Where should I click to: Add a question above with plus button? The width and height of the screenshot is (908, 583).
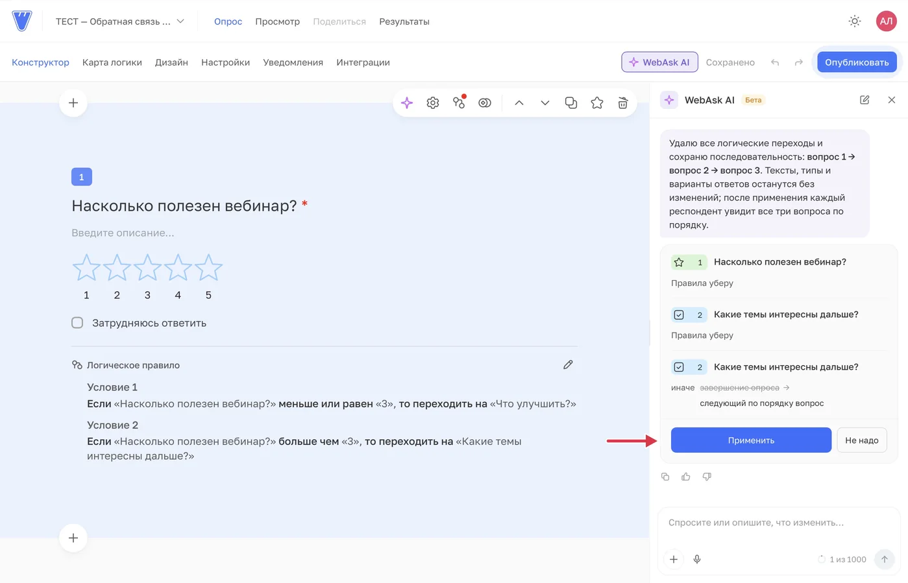click(x=73, y=102)
